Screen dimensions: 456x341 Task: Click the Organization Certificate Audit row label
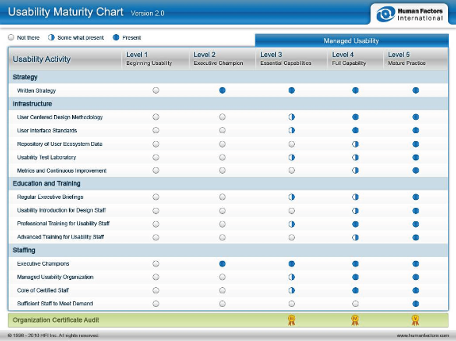tap(56, 320)
